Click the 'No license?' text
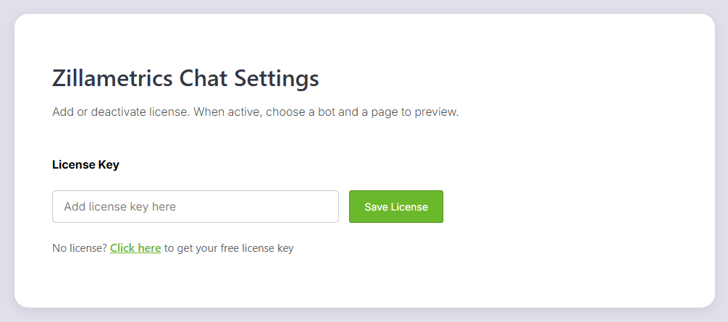 tap(80, 248)
